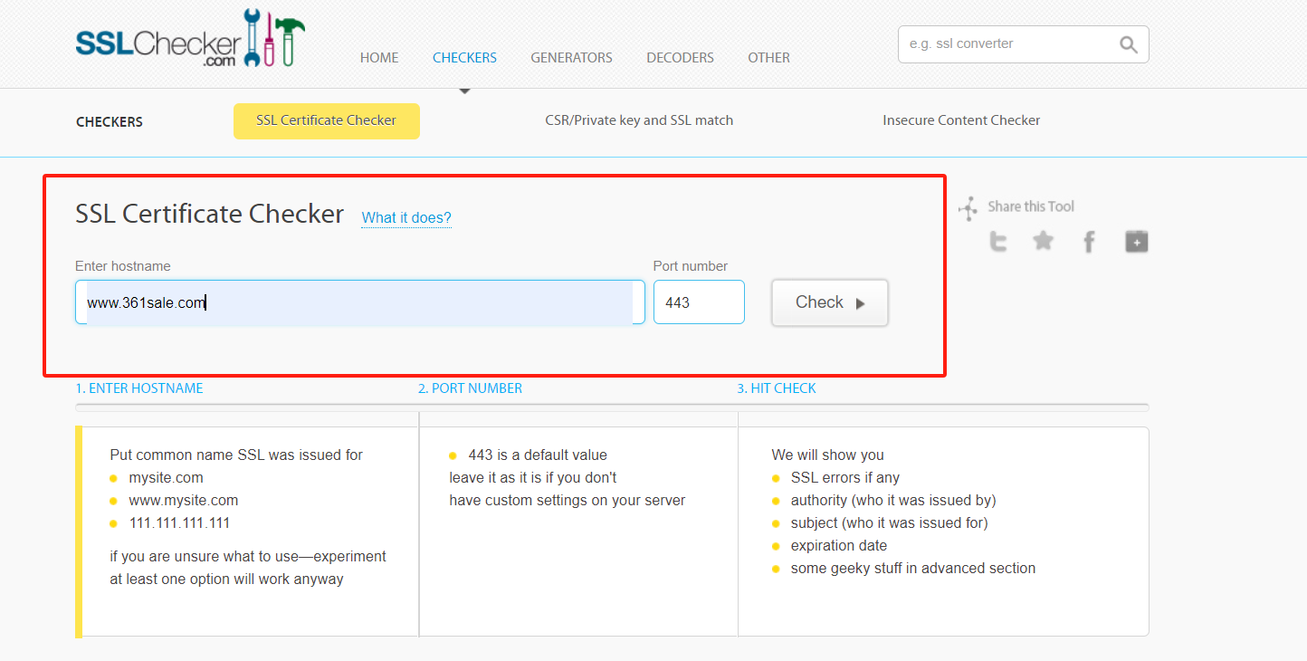This screenshot has width=1307, height=661.
Task: Click into the hostname input field
Action: (x=359, y=302)
